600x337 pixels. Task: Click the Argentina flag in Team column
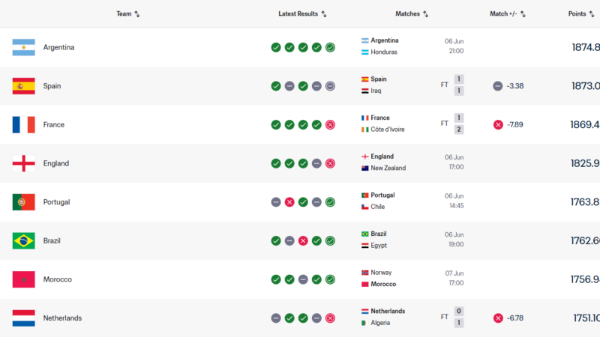24,47
